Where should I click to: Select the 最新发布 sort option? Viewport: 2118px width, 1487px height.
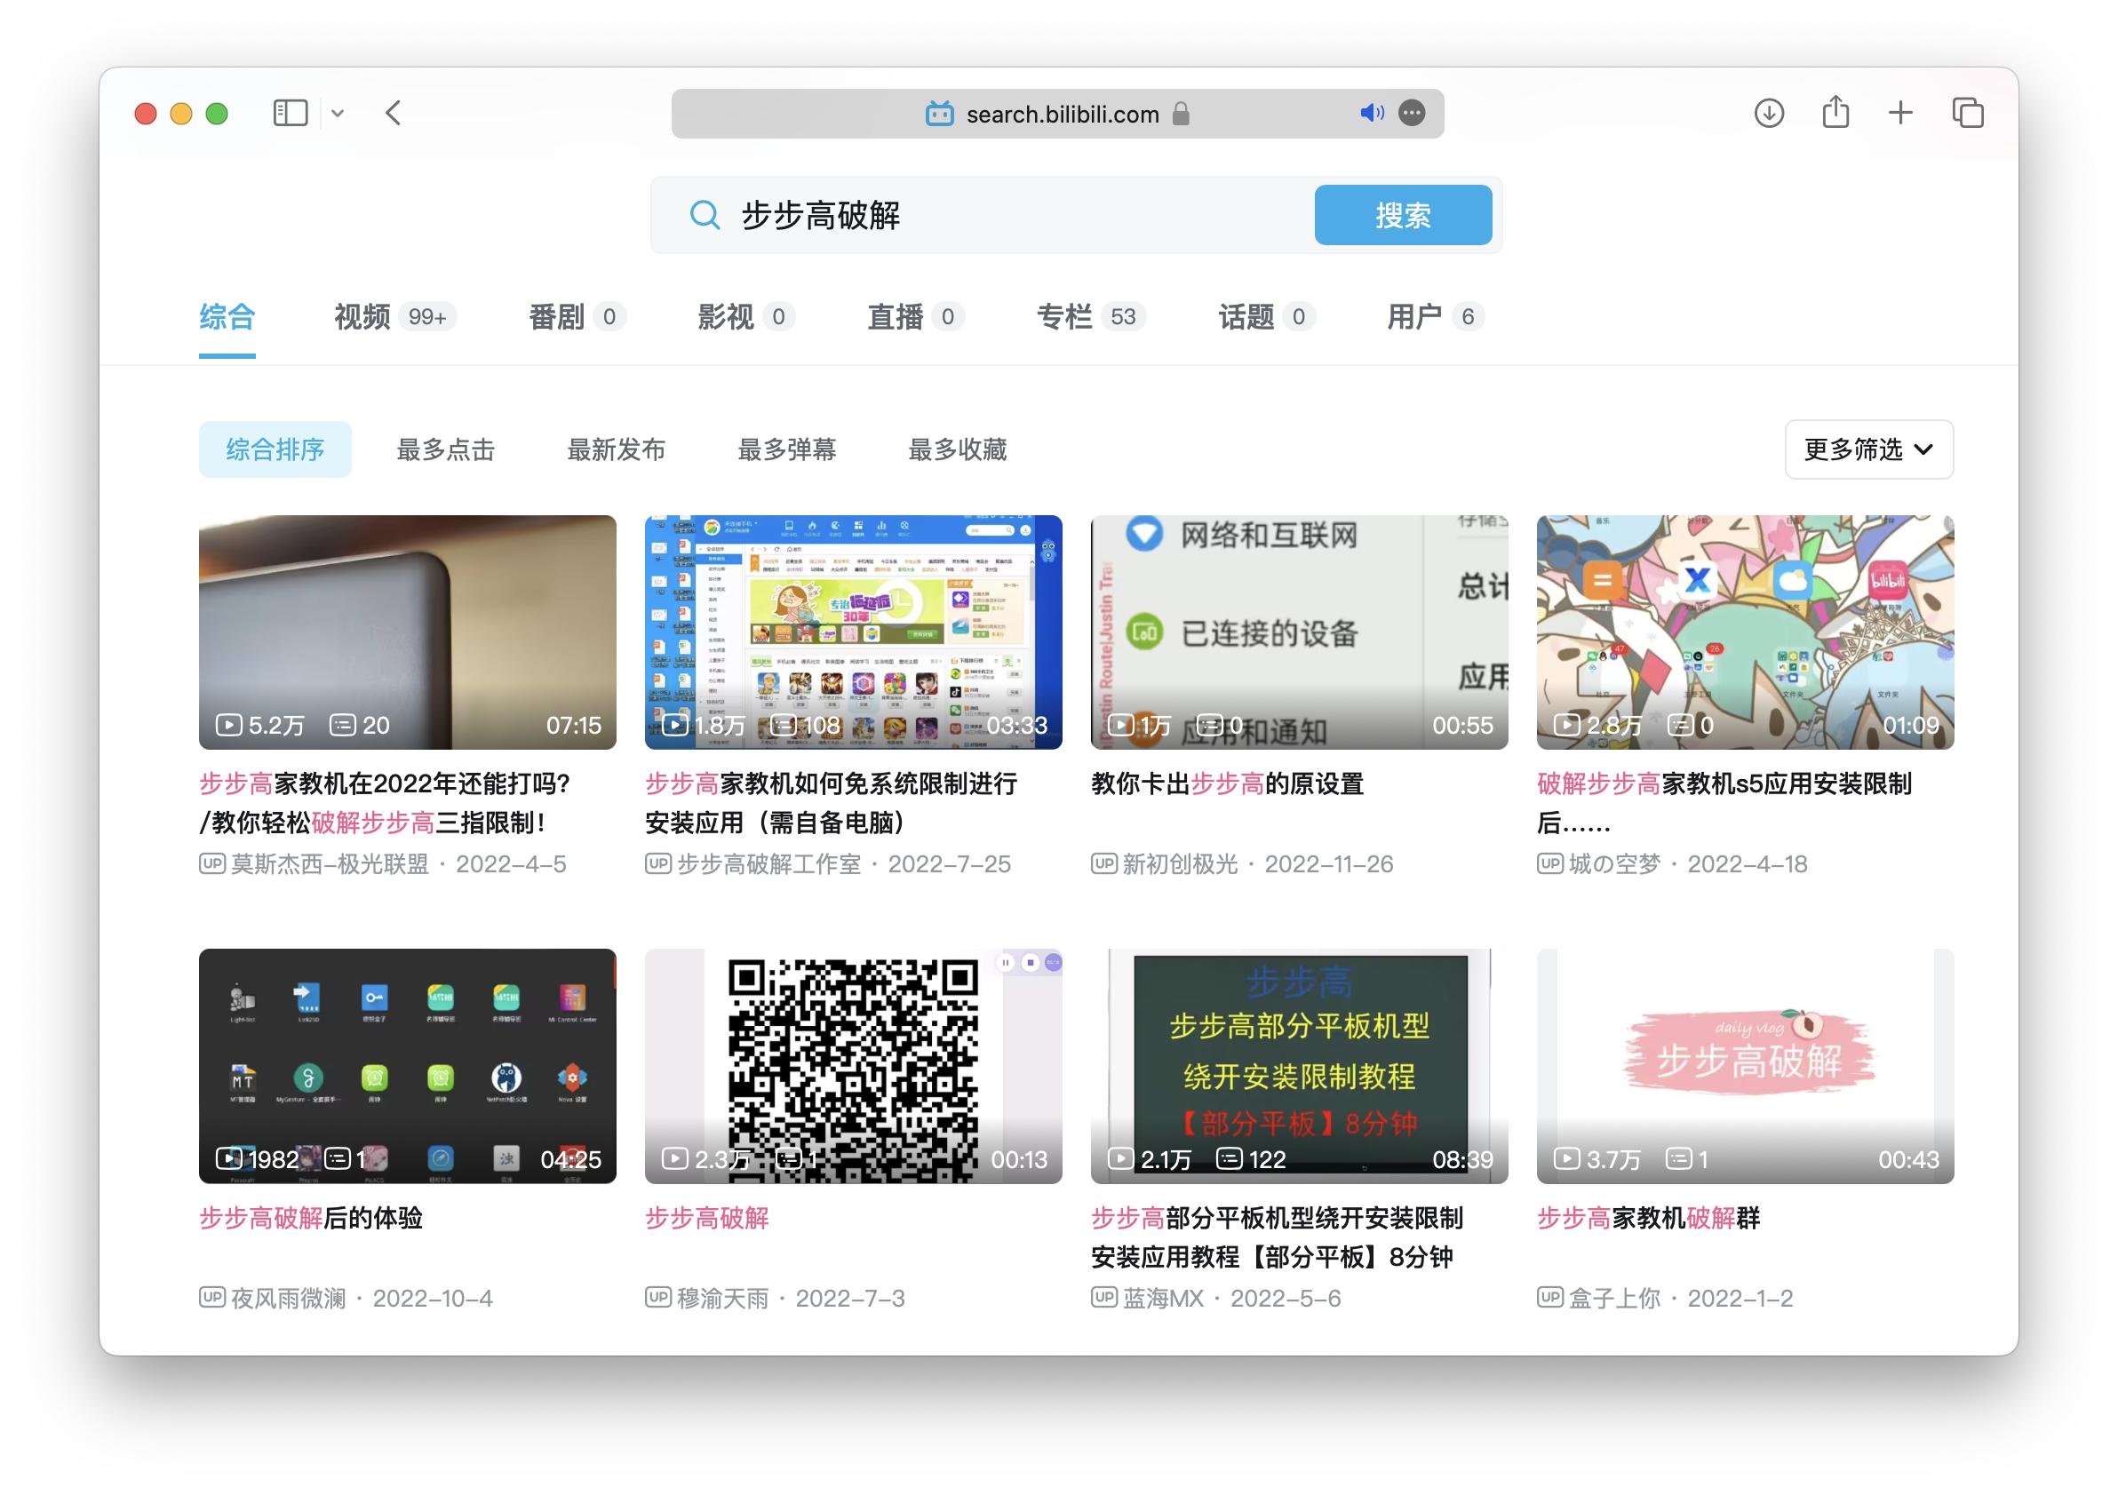coord(617,450)
